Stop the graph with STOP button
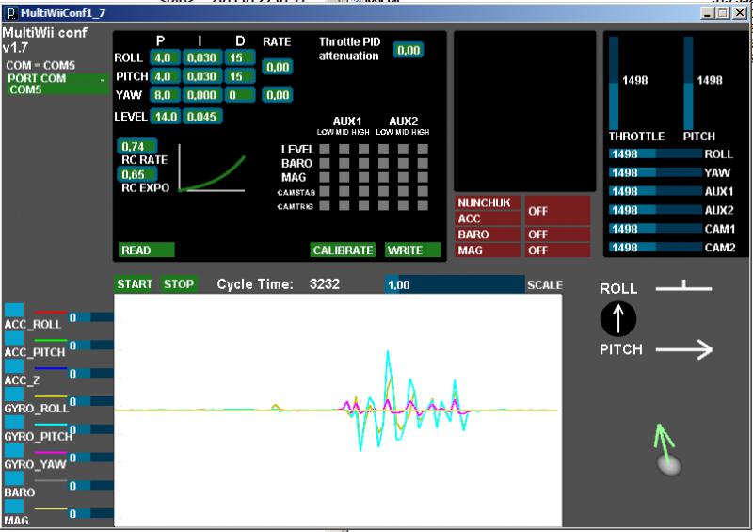This screenshot has width=753, height=532. tap(179, 284)
